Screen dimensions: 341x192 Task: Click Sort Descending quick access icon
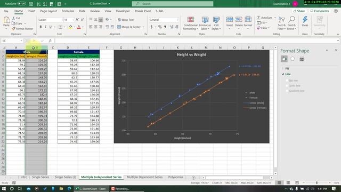45,4
